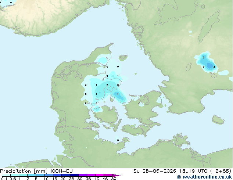Choose the 5–10 mm legend swatch
Viewport: 233px width, 180px height.
[40, 175]
